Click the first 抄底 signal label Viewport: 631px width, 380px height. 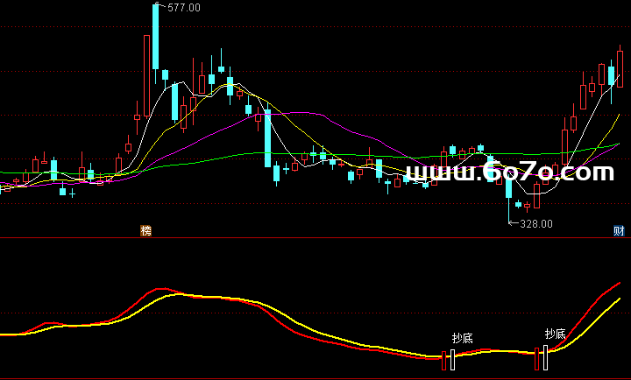462,338
